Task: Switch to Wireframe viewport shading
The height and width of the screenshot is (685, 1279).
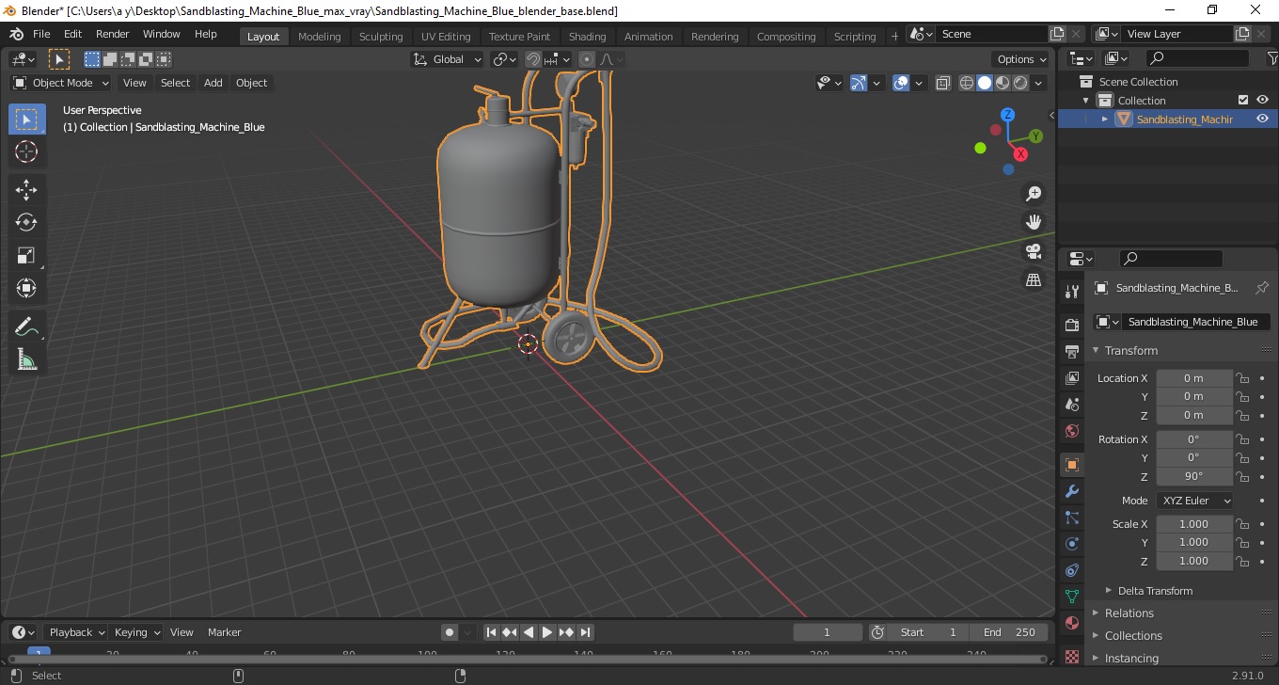Action: pos(967,83)
